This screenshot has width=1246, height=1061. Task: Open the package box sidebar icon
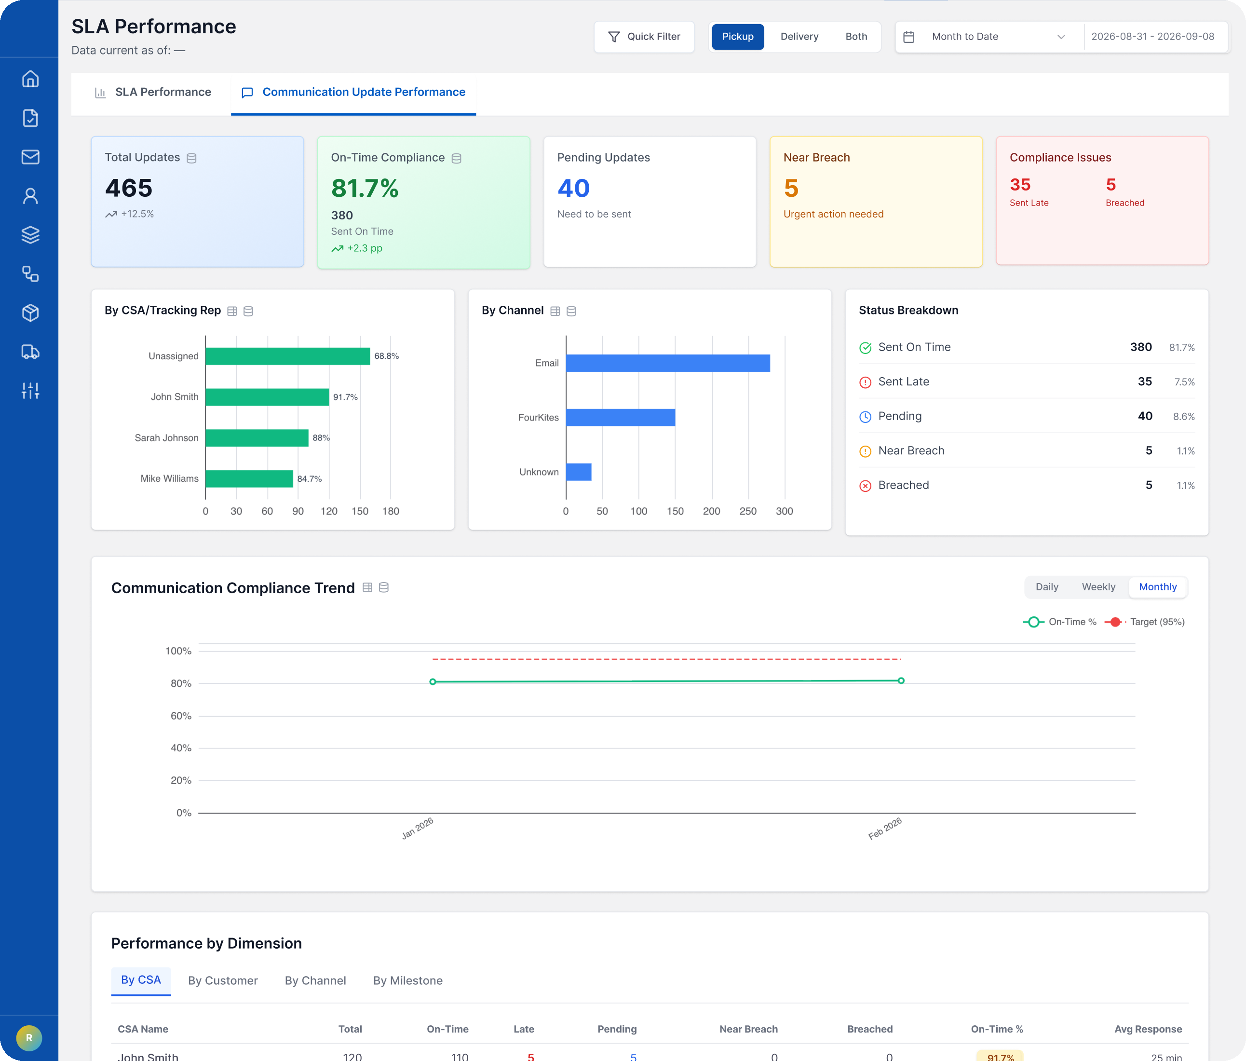click(x=30, y=313)
